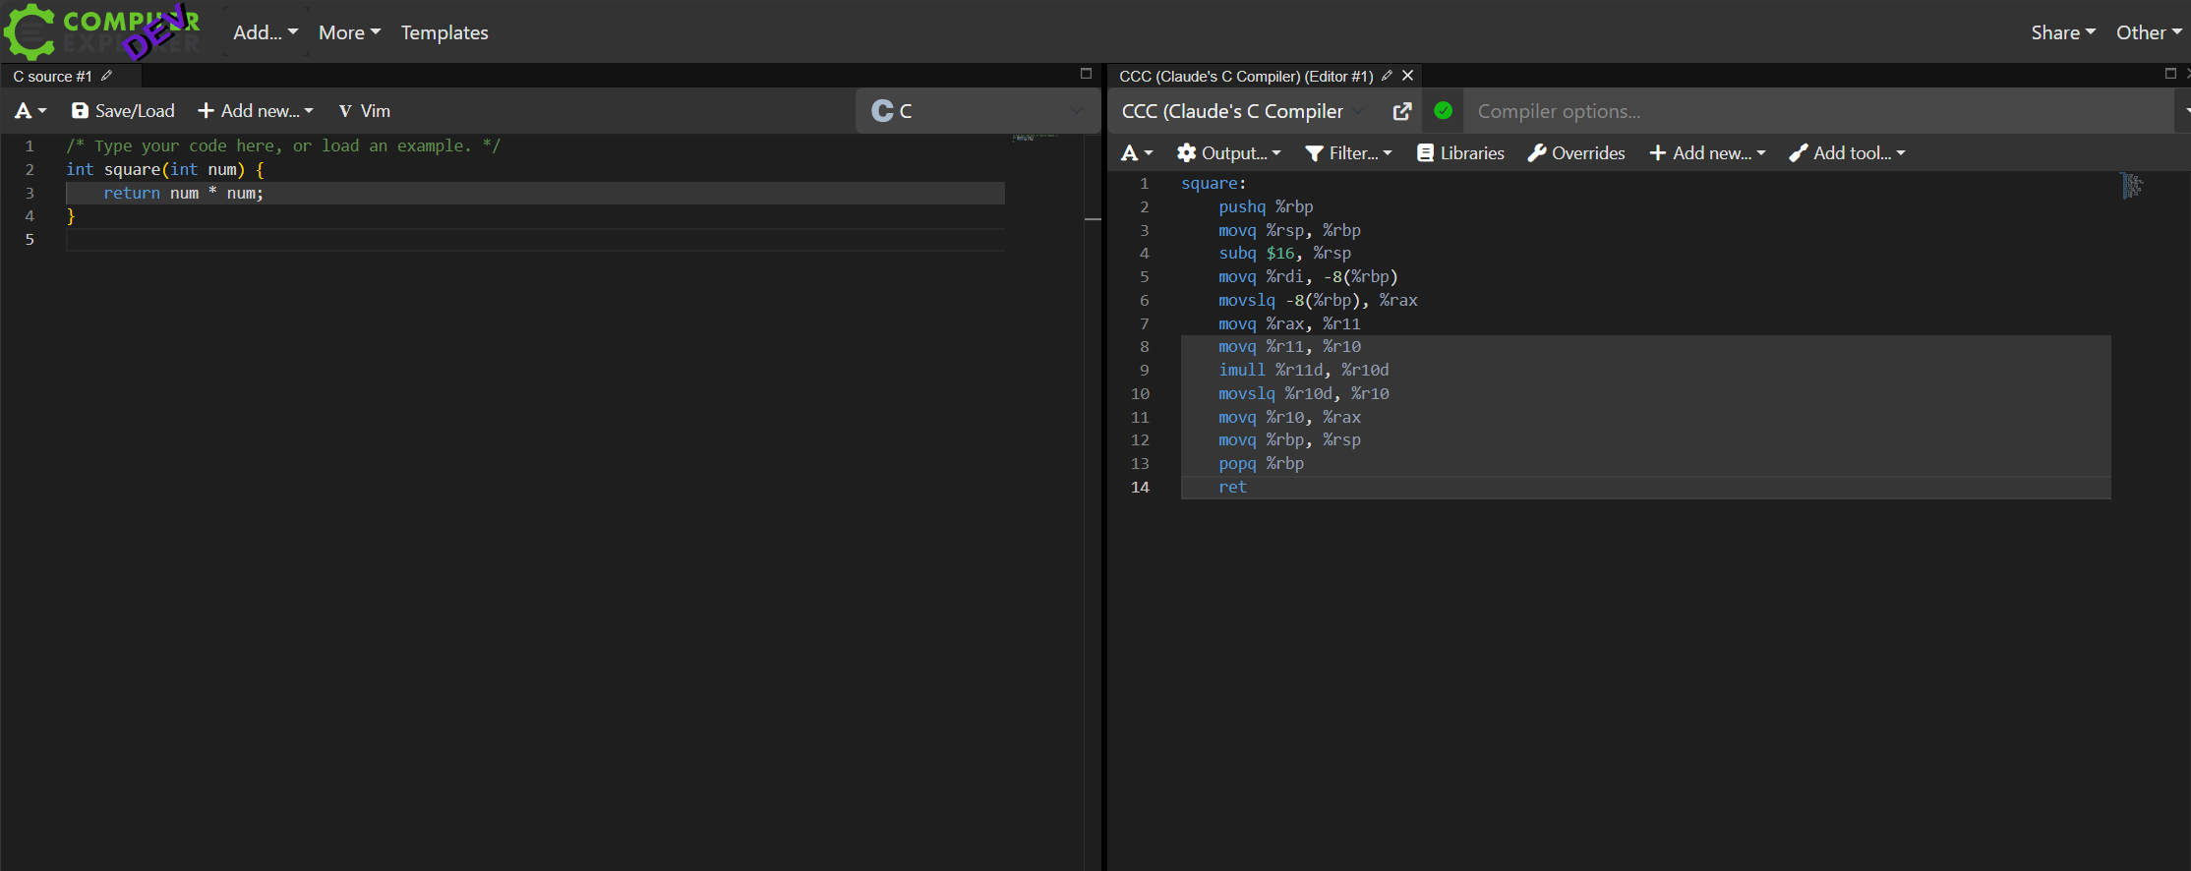The height and width of the screenshot is (871, 2191).
Task: Open the Add tool... menu
Action: [1847, 153]
